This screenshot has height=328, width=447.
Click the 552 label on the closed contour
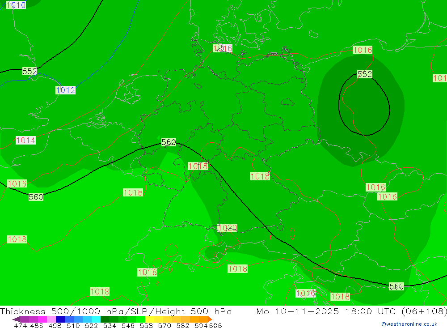point(365,74)
